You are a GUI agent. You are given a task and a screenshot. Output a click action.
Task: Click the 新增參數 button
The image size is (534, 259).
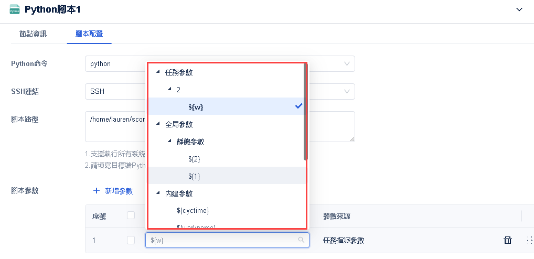tap(119, 191)
